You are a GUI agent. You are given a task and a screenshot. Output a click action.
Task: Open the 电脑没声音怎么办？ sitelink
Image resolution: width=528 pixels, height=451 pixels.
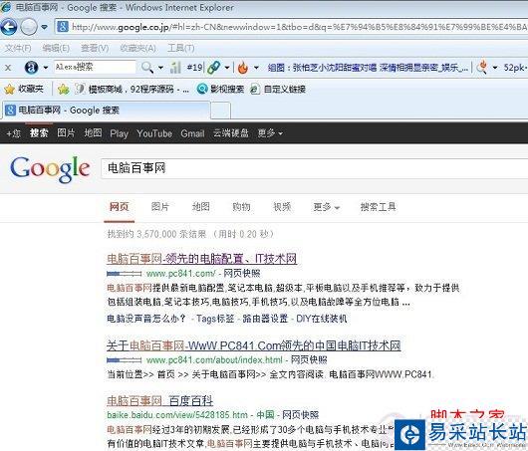point(146,319)
